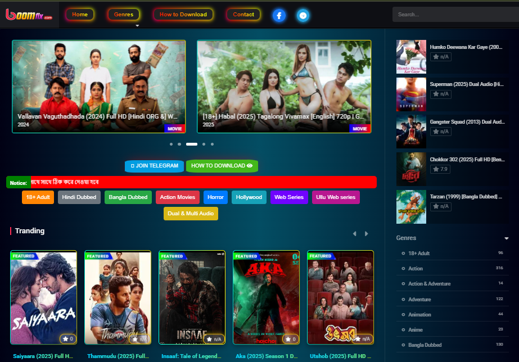Open the Utshob movie poster
519x362 pixels.
pos(341,297)
